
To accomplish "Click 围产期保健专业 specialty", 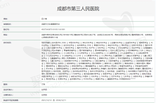I will 86,51.
